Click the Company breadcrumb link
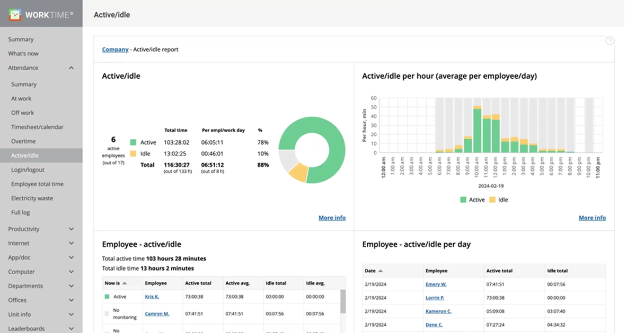 (x=115, y=49)
